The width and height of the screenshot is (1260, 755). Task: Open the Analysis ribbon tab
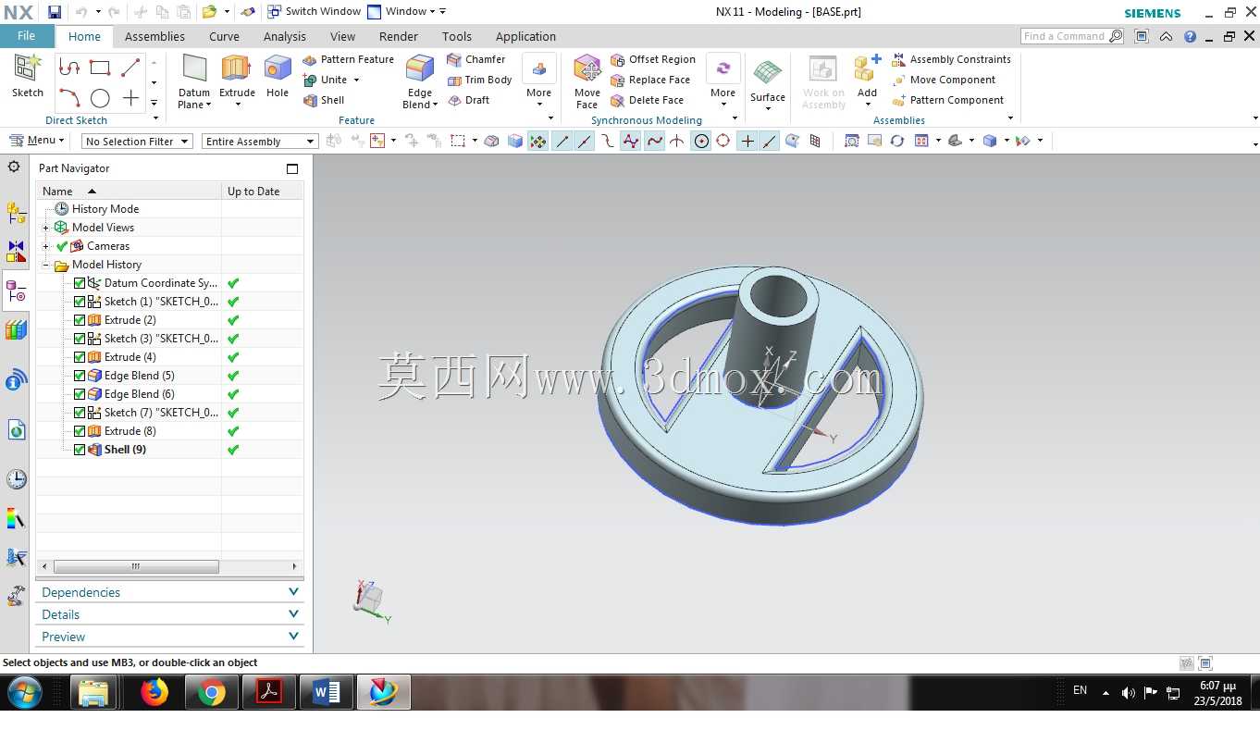click(284, 36)
